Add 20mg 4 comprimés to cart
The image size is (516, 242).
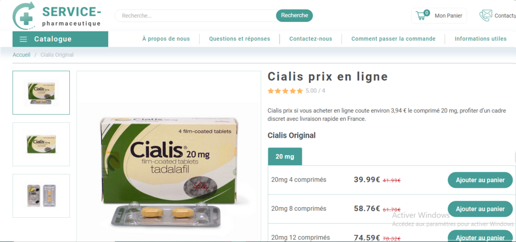click(x=480, y=180)
